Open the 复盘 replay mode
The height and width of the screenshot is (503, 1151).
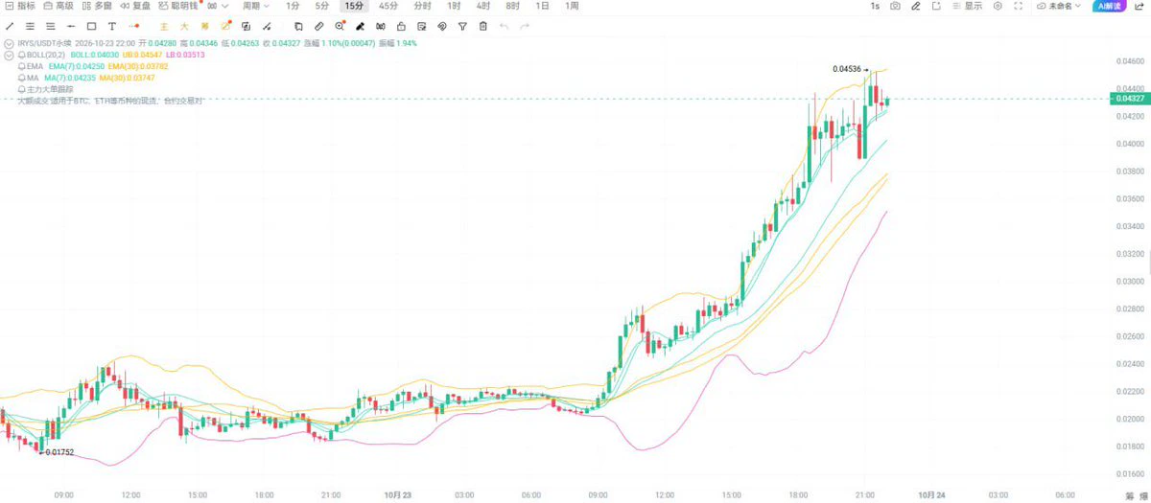click(x=134, y=6)
